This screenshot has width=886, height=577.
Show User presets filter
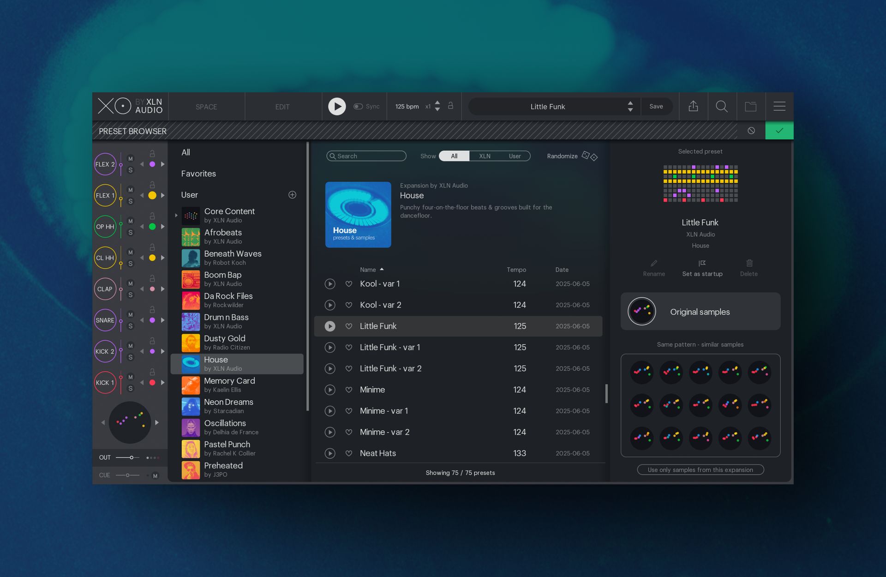(515, 156)
